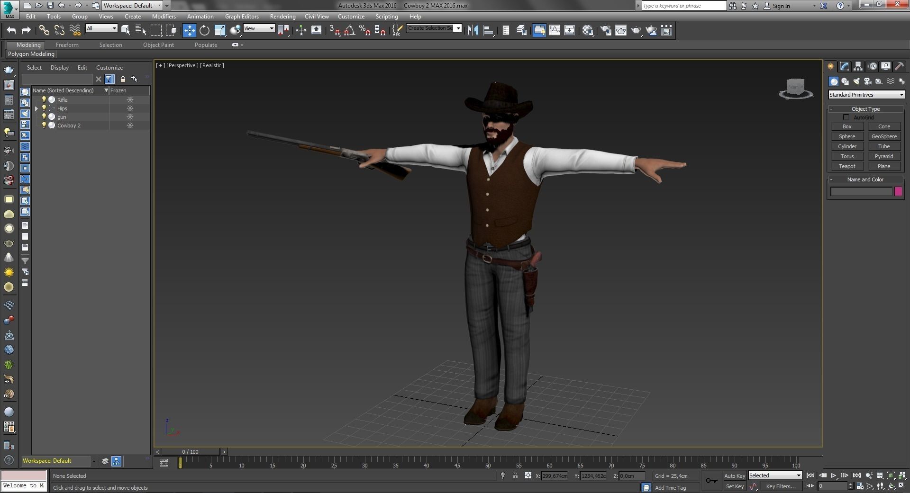
Task: Open the Workspace Default dropdown in title bar
Action: tap(133, 6)
